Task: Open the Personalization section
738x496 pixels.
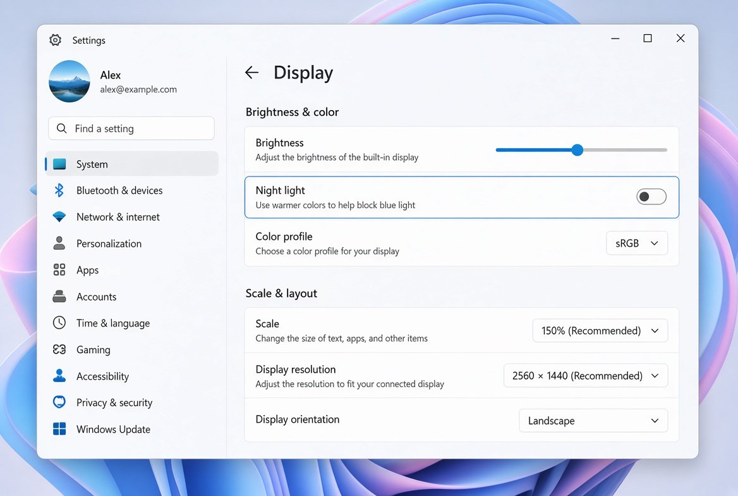Action: pos(109,244)
